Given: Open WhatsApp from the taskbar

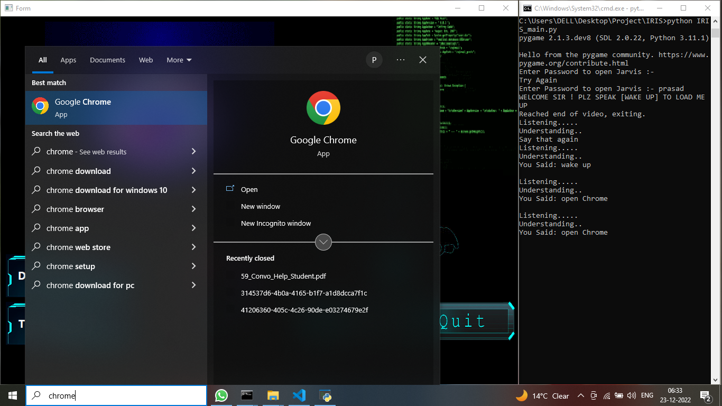Looking at the screenshot, I should coord(221,395).
